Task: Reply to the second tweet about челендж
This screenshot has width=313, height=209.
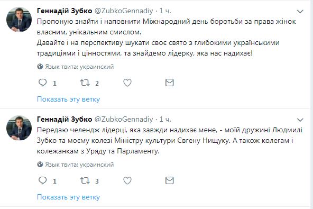Action: point(42,180)
